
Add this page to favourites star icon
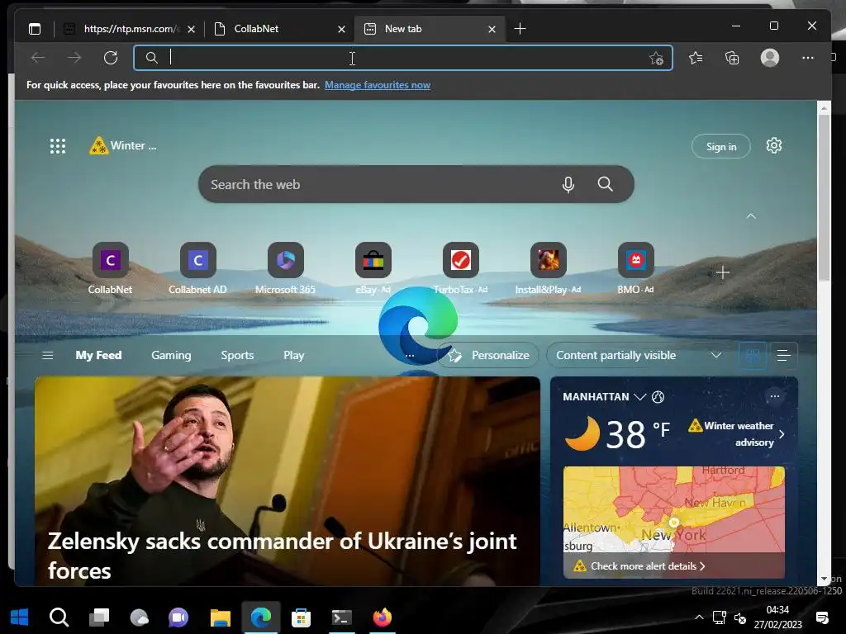(x=656, y=59)
